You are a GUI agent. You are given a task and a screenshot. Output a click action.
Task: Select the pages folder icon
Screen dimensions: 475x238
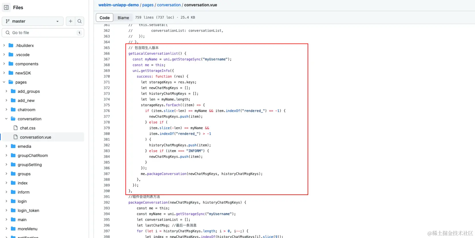11,82
